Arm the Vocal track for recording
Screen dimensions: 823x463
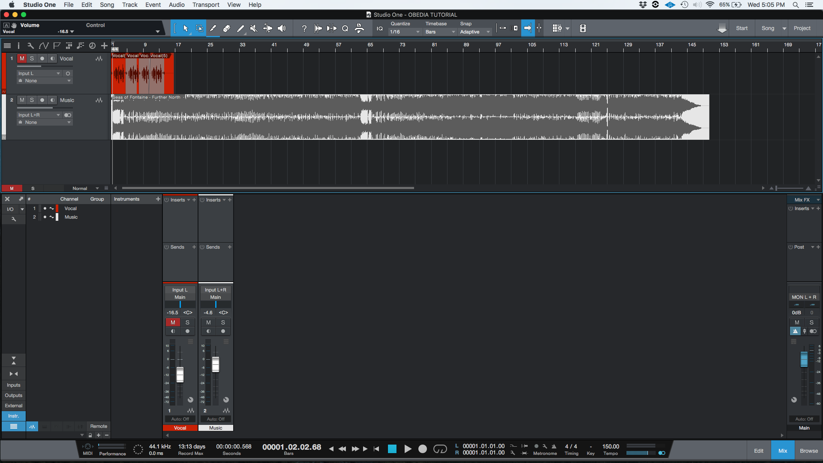click(42, 58)
